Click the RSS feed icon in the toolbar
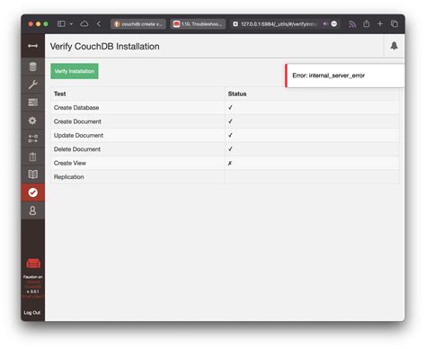The width and height of the screenshot is (426, 349). pos(352,24)
